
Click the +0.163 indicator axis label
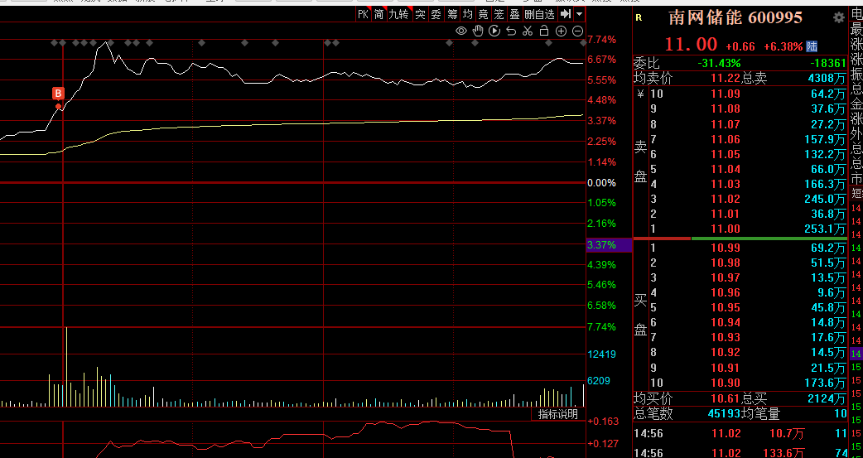(x=603, y=422)
